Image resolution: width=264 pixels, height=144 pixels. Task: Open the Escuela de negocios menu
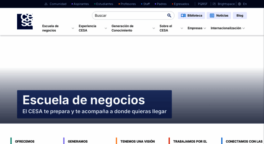tap(50, 28)
